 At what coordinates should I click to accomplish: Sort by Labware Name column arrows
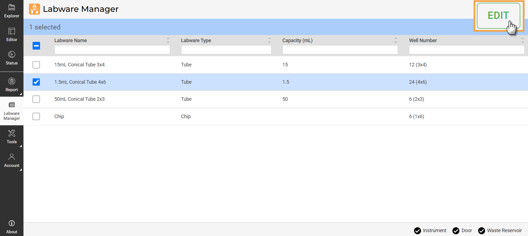pos(168,40)
